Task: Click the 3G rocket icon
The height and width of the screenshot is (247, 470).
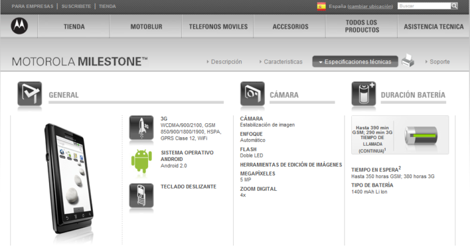Action: point(141,127)
